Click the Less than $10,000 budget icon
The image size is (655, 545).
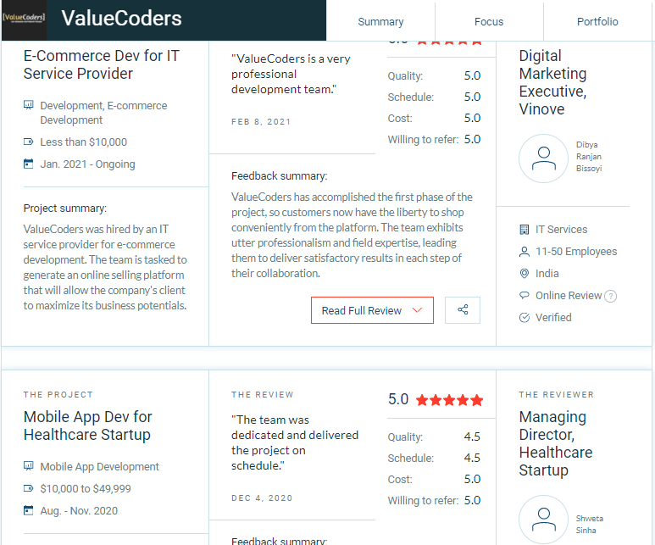(x=29, y=142)
